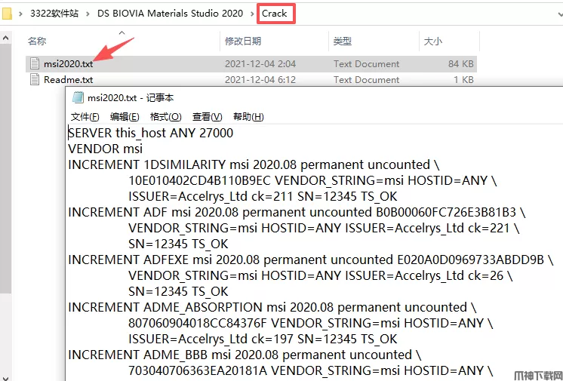The image size is (563, 381).
Task: Click the Notepad title msi2020.txt - 记事本
Action: (131, 97)
